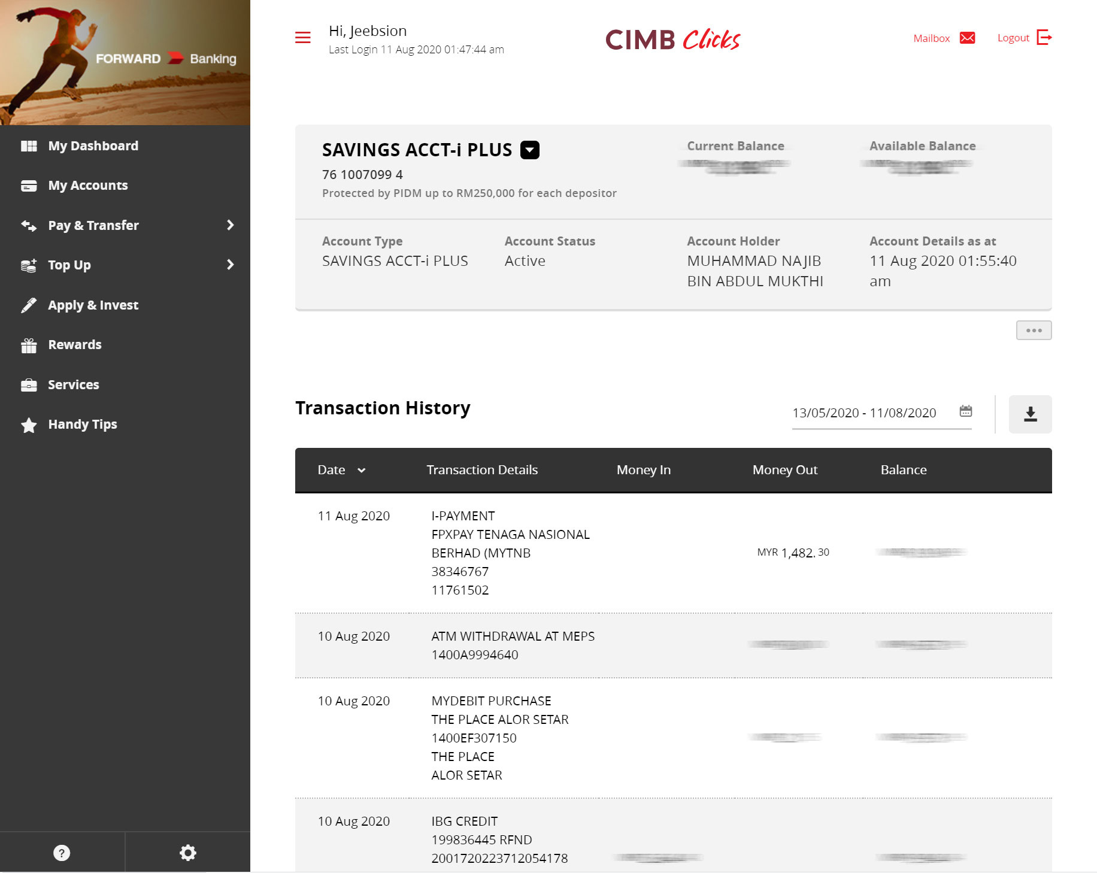
Task: Click the Transaction History heading
Action: pos(383,408)
